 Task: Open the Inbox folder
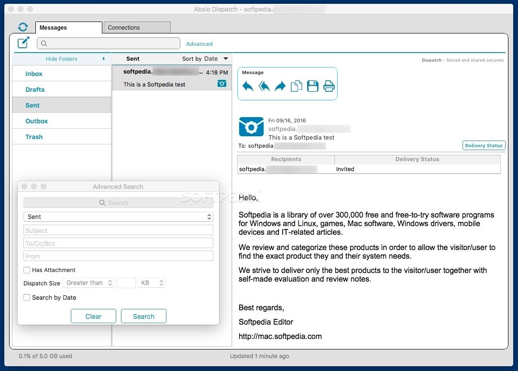pos(62,74)
